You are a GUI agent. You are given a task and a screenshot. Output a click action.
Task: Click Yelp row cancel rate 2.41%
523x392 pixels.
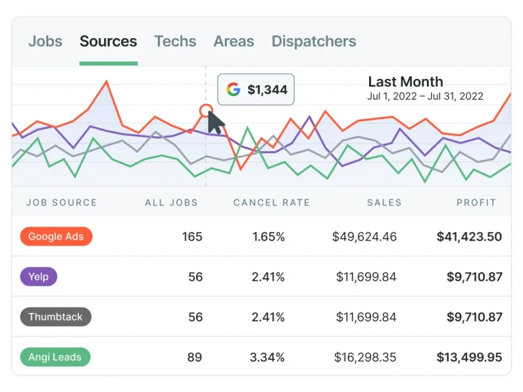click(268, 277)
